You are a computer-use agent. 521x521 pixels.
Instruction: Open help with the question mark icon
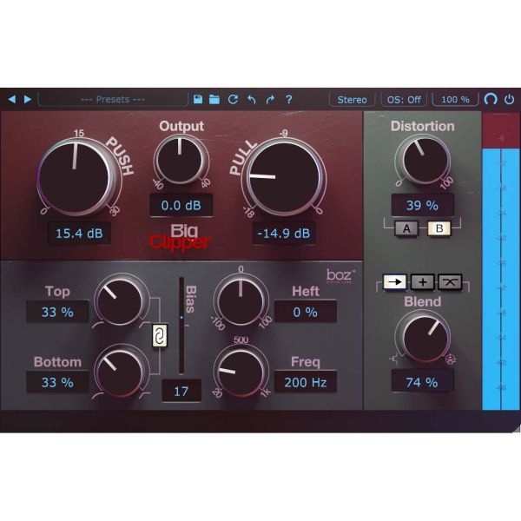pos(289,99)
